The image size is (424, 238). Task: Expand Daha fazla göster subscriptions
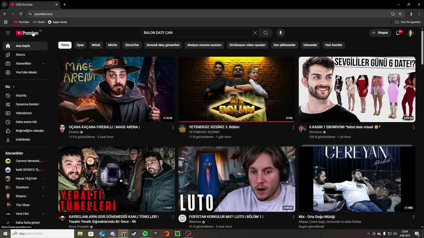(25, 222)
